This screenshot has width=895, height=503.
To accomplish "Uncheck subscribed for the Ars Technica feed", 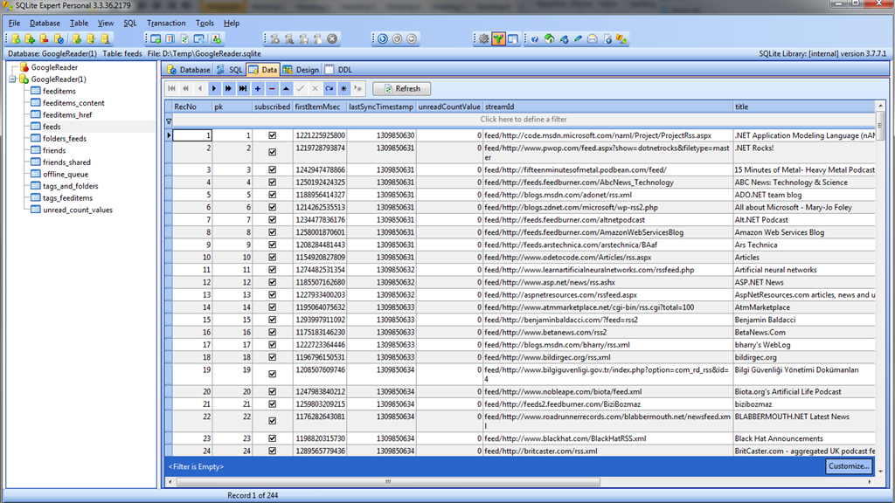I will click(x=274, y=245).
